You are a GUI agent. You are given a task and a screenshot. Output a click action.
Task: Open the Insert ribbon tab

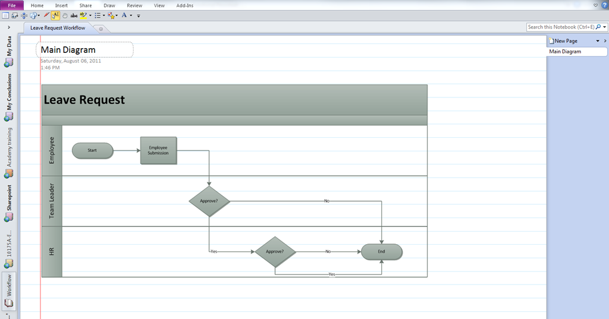pos(61,5)
